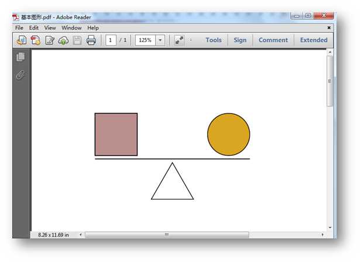Click the vertical scrollbar down arrow
This screenshot has height=263, width=361.
[x=329, y=227]
